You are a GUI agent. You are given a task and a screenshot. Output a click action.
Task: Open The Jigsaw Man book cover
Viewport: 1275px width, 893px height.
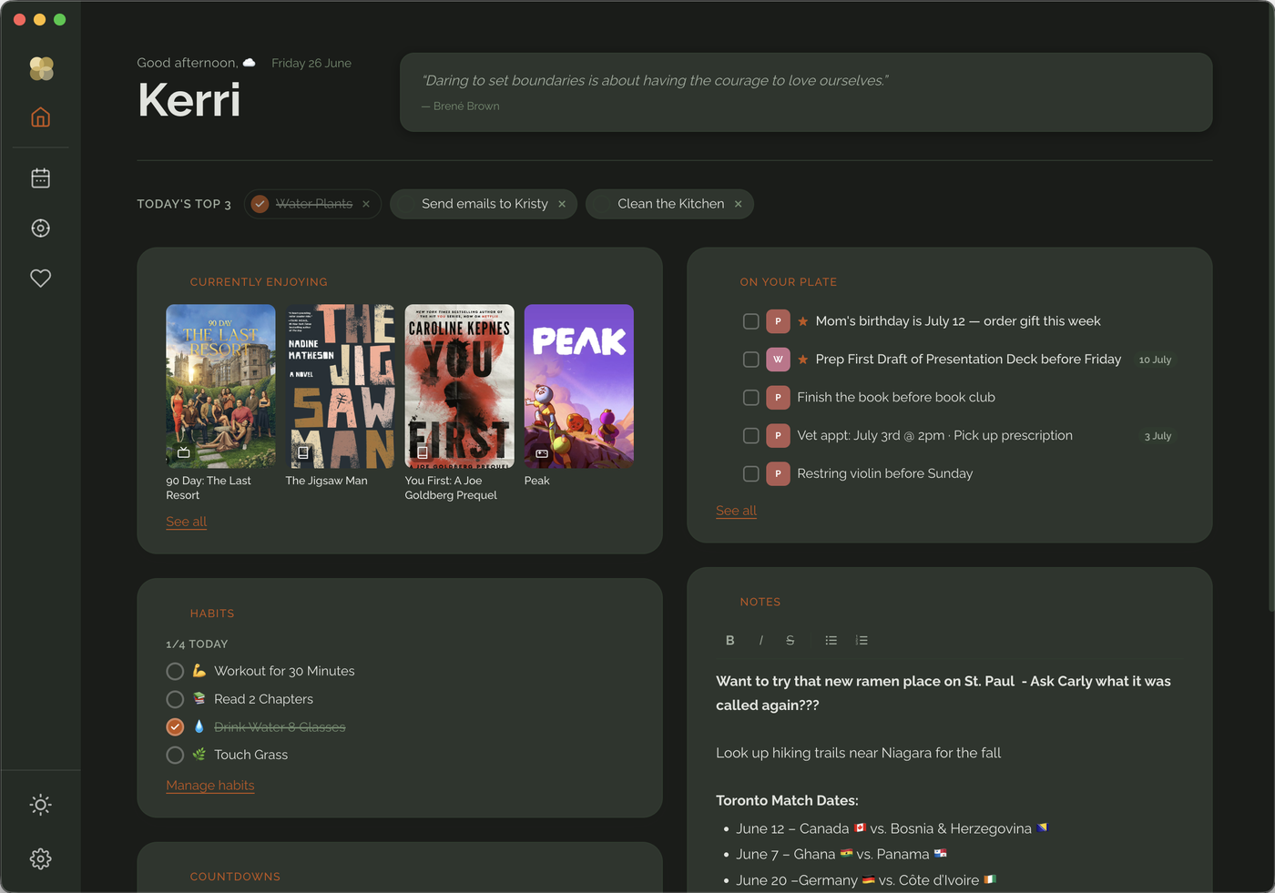coord(340,386)
